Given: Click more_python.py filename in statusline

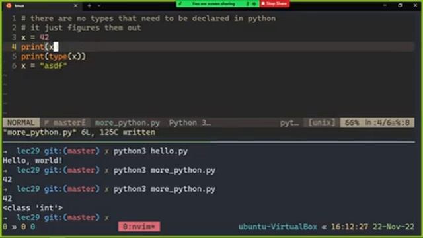Looking at the screenshot, I should coord(128,122).
